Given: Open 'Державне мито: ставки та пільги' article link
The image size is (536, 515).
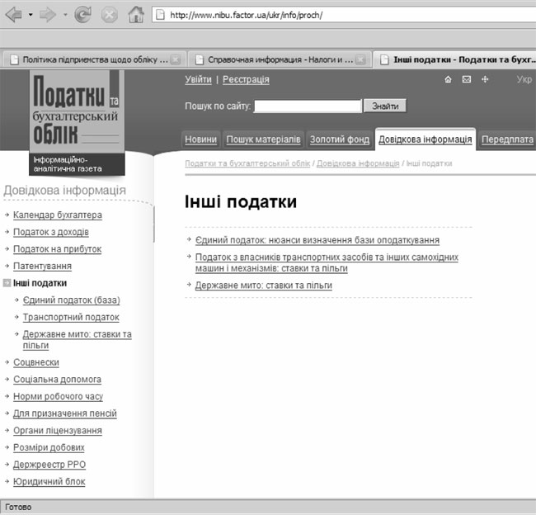Looking at the screenshot, I should click(x=263, y=286).
